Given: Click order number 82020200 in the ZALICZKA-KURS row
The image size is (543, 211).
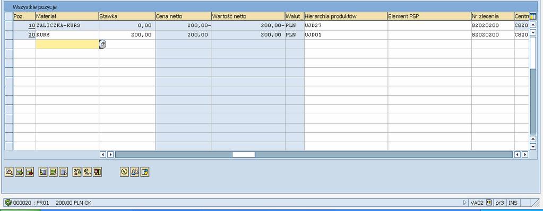Looking at the screenshot, I should pyautogui.click(x=493, y=25).
